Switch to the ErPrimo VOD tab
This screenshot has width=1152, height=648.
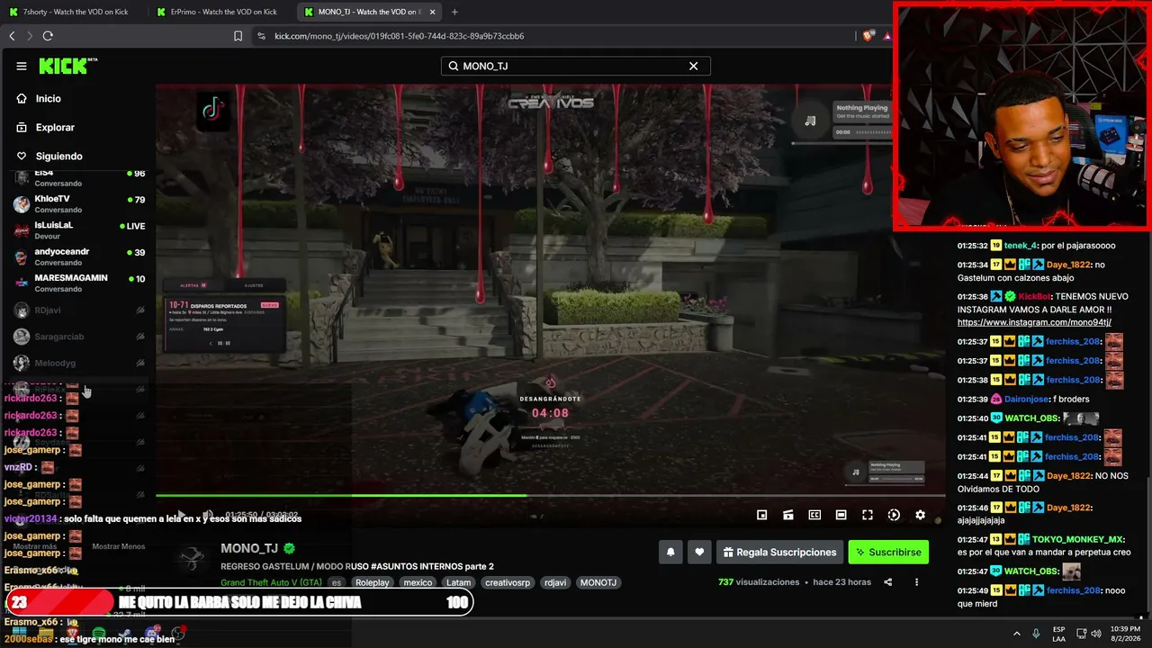222,12
